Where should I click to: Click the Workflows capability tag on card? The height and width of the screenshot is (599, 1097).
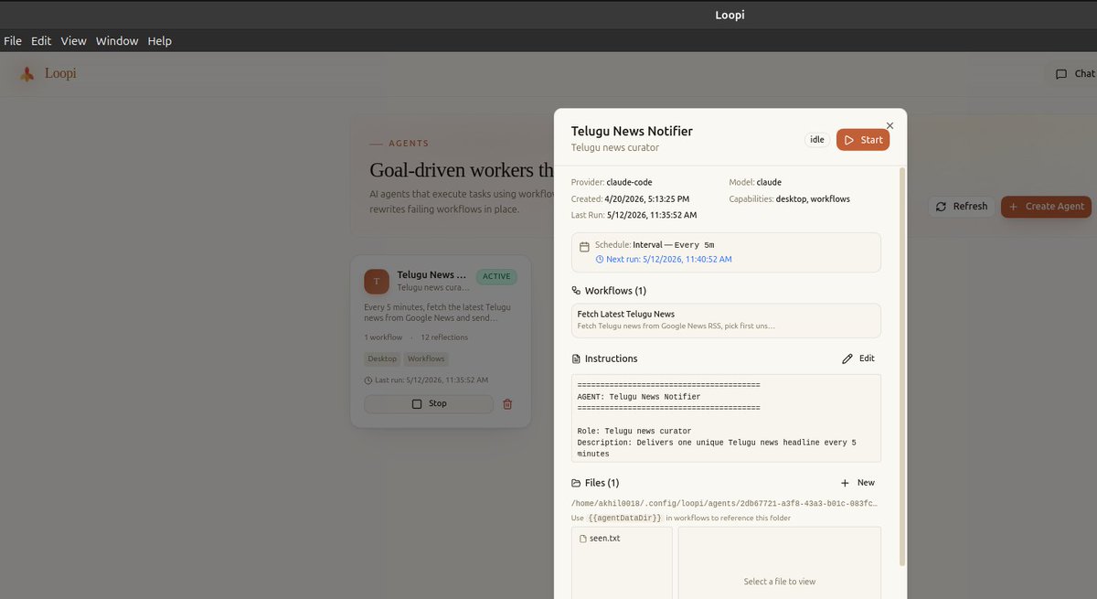[x=426, y=358]
